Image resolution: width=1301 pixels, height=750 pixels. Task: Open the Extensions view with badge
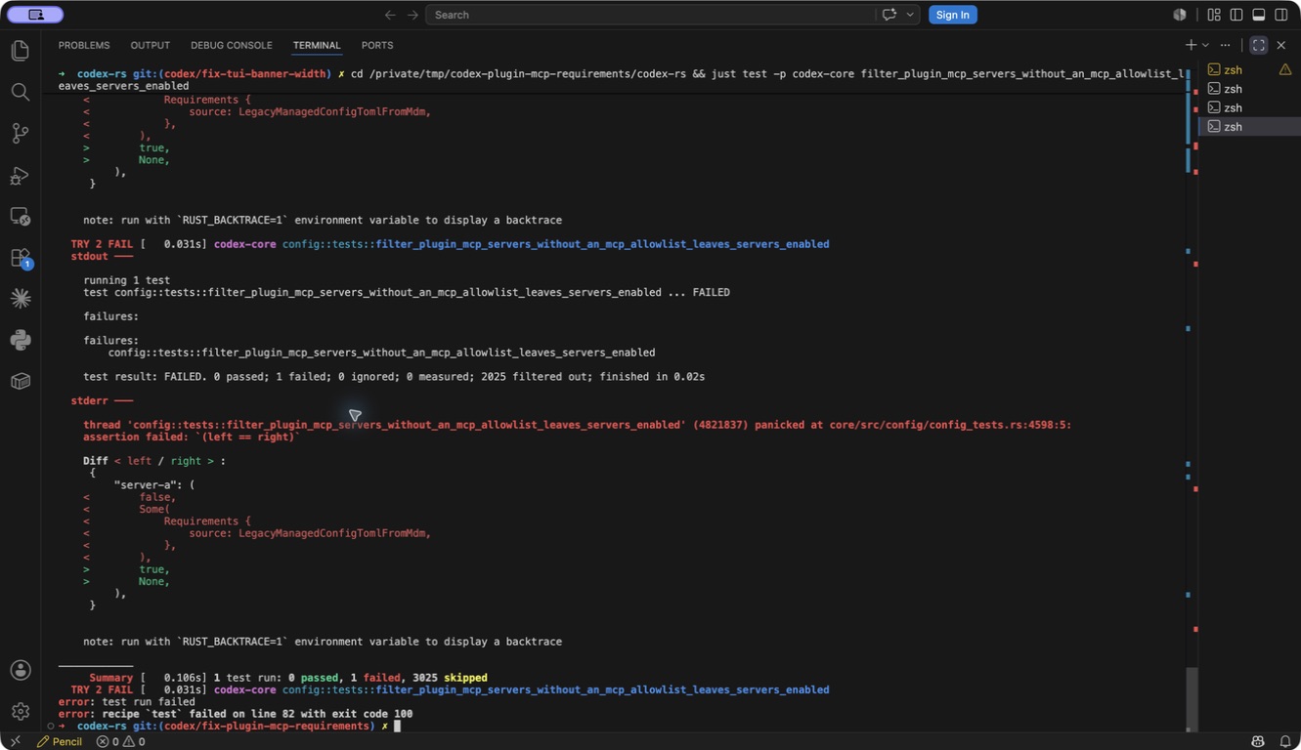(21, 258)
